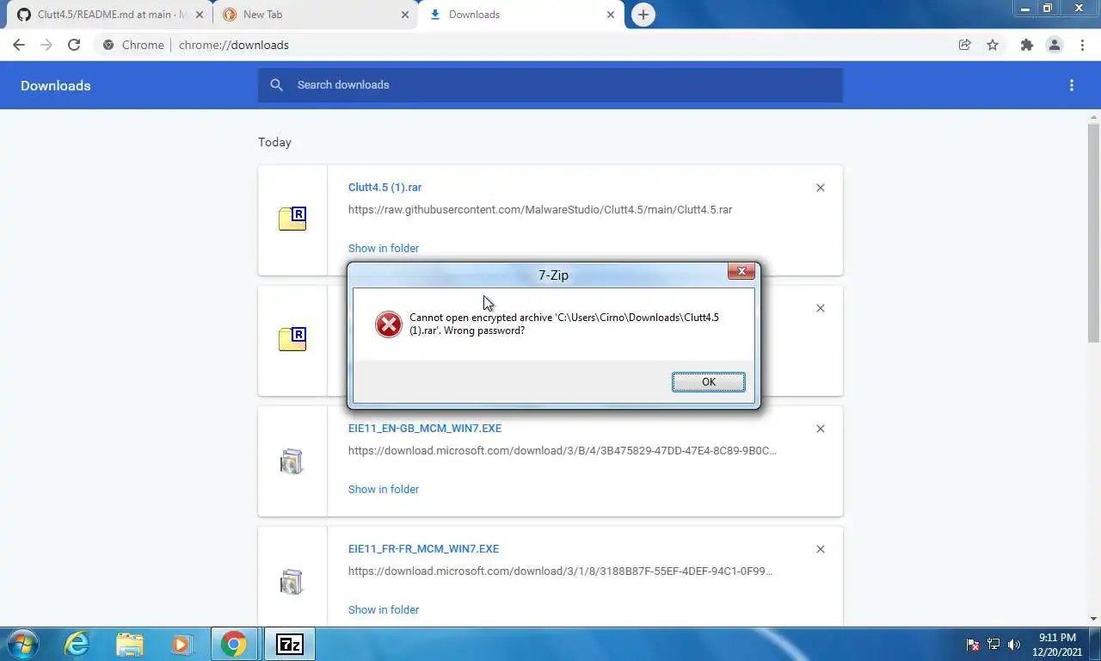The height and width of the screenshot is (661, 1101).
Task: Click the Search downloads field
Action: (550, 84)
